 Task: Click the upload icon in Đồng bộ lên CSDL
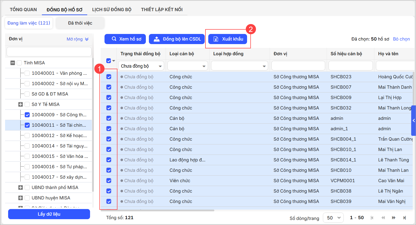(157, 39)
